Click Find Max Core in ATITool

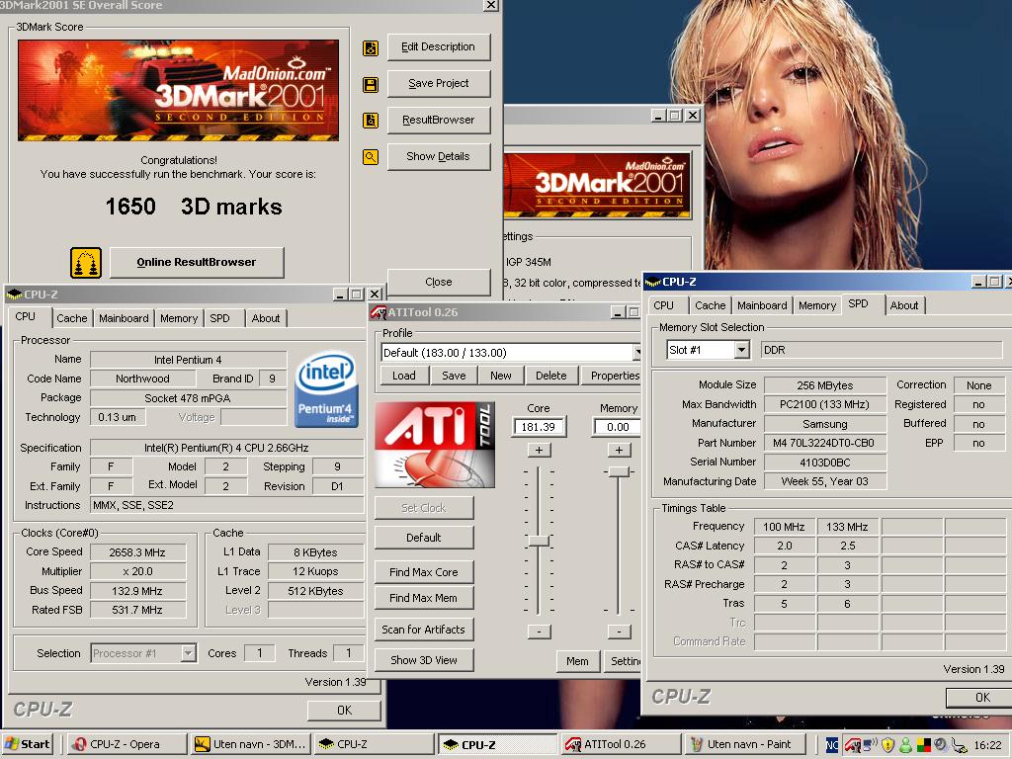click(423, 572)
